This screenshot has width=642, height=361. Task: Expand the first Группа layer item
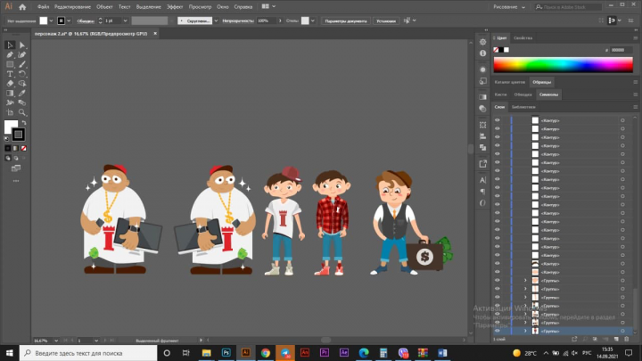point(525,281)
